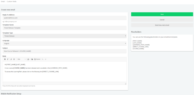Click the Placeholders heading
The height and width of the screenshot is (95, 194).
click(136, 32)
